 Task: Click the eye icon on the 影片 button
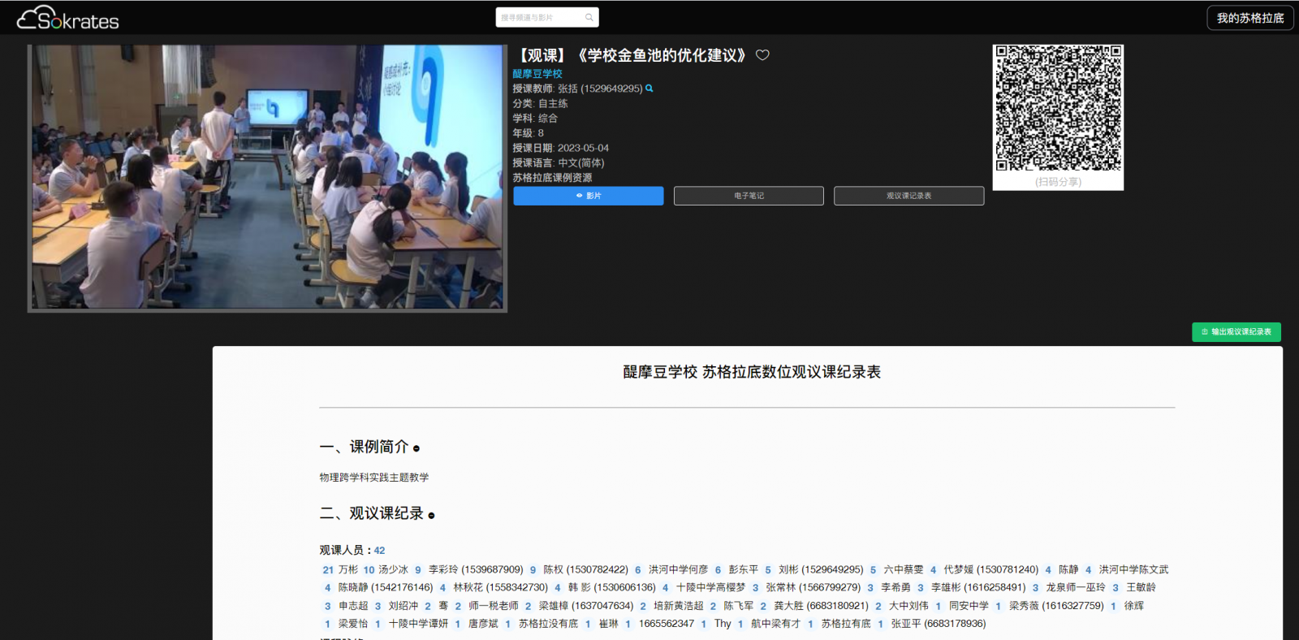point(579,196)
